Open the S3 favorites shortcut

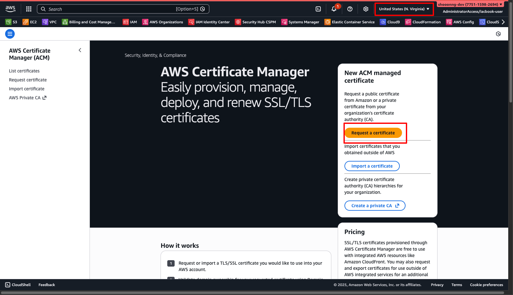click(12, 22)
